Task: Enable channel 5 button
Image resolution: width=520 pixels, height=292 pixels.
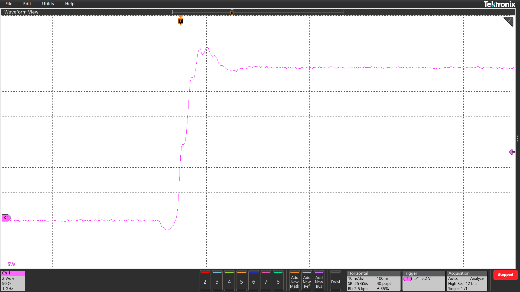Action: 241,281
